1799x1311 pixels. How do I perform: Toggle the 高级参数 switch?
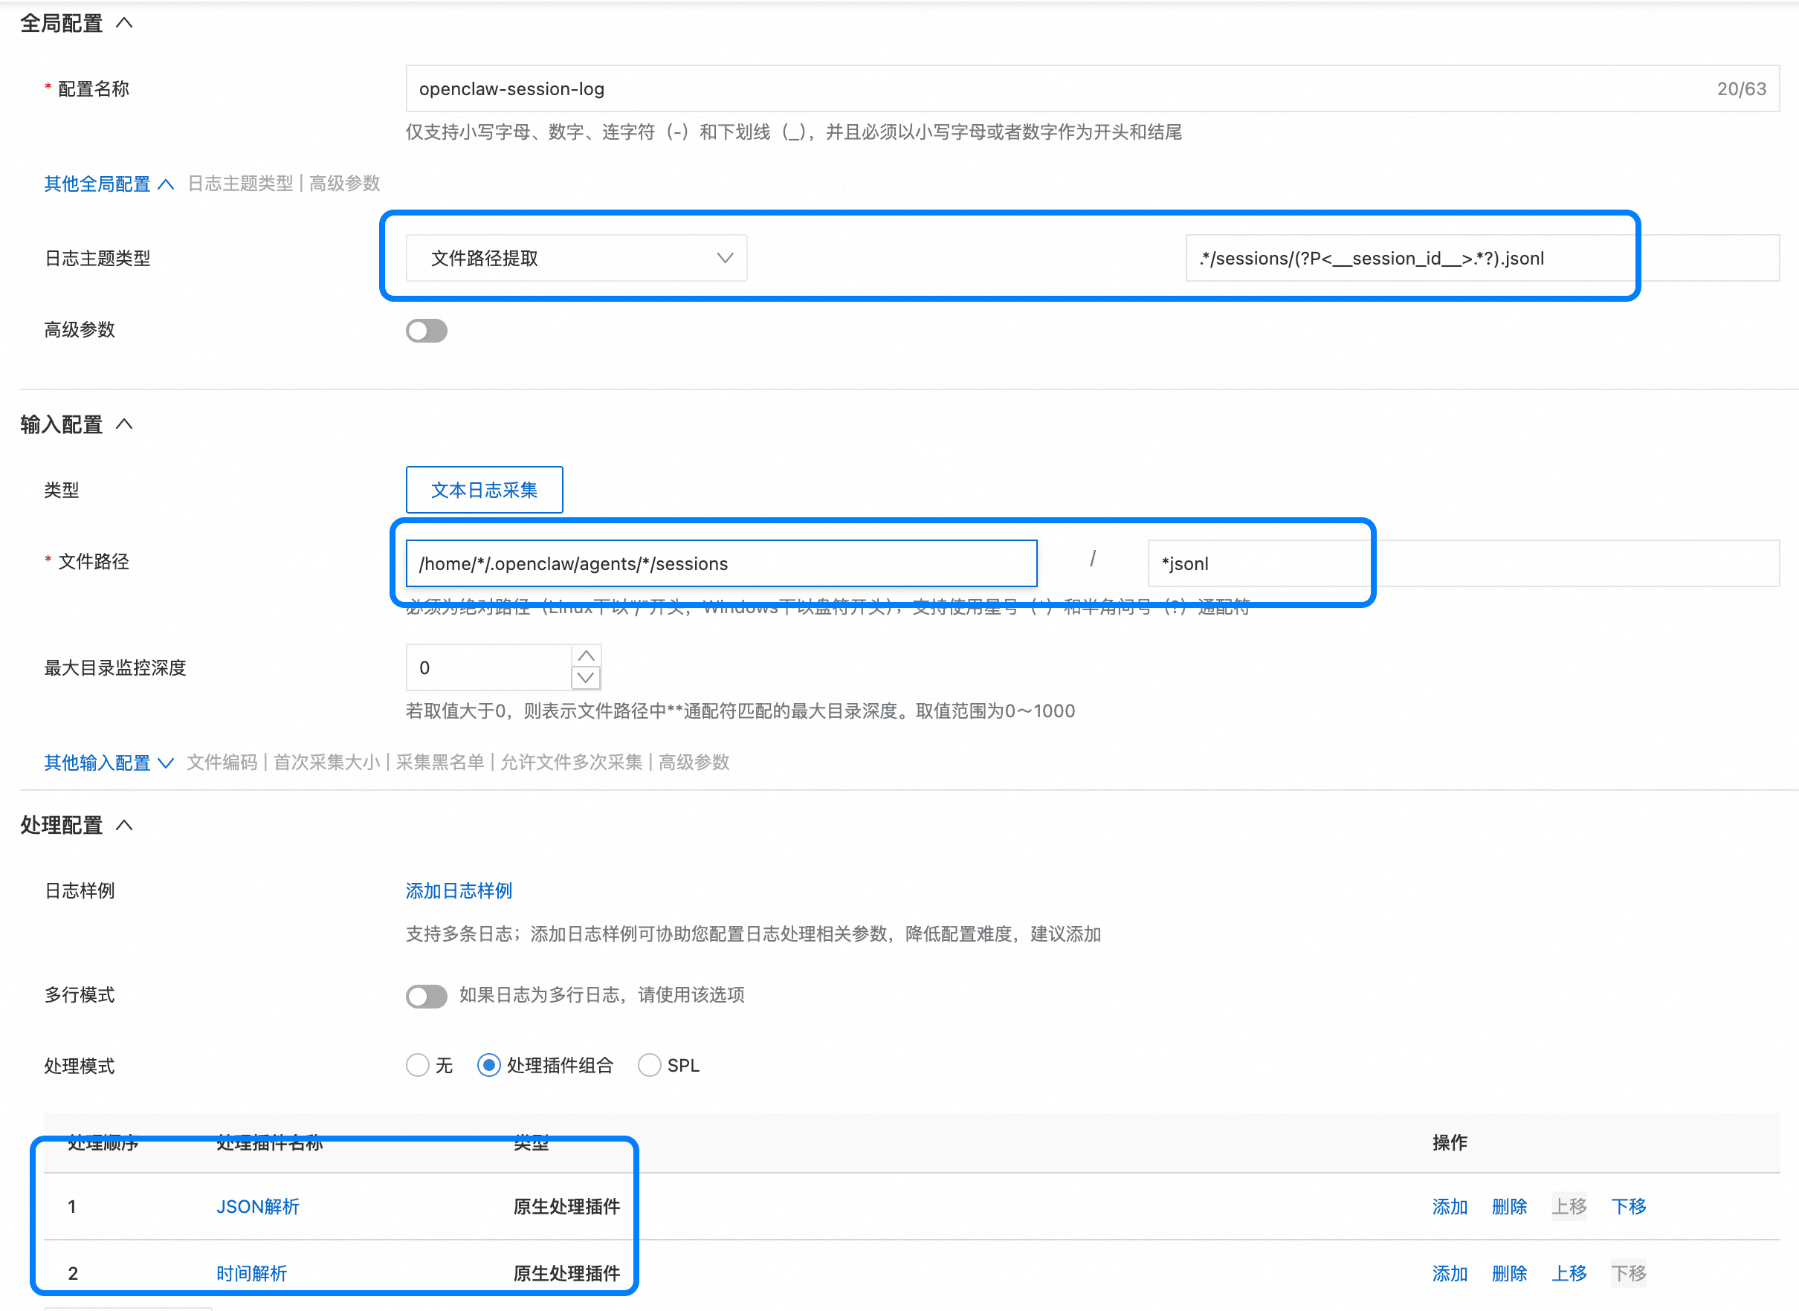pyautogui.click(x=426, y=330)
